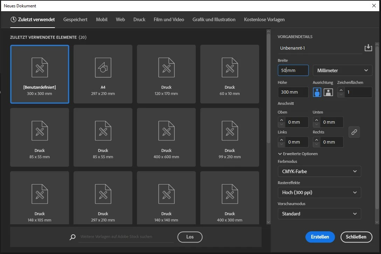This screenshot has height=254, width=381.
Task: Click the preset list scrollbar thumb
Action: coord(269,88)
